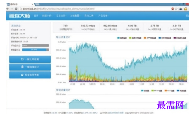189x114 pixels.
Task: Toggle the dark blue legend in lower chart
Action: pyautogui.click(x=178, y=91)
